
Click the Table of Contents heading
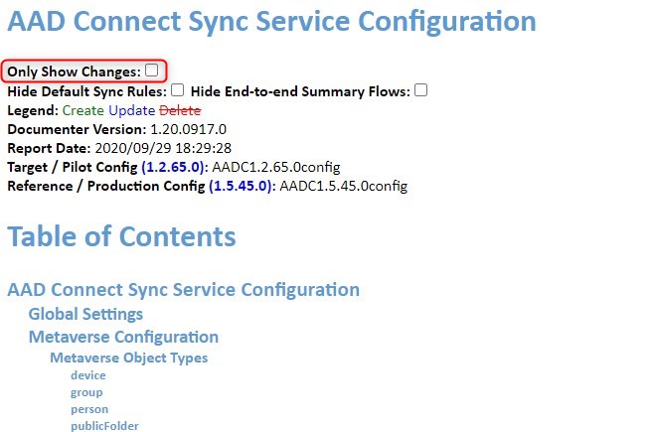tap(122, 236)
